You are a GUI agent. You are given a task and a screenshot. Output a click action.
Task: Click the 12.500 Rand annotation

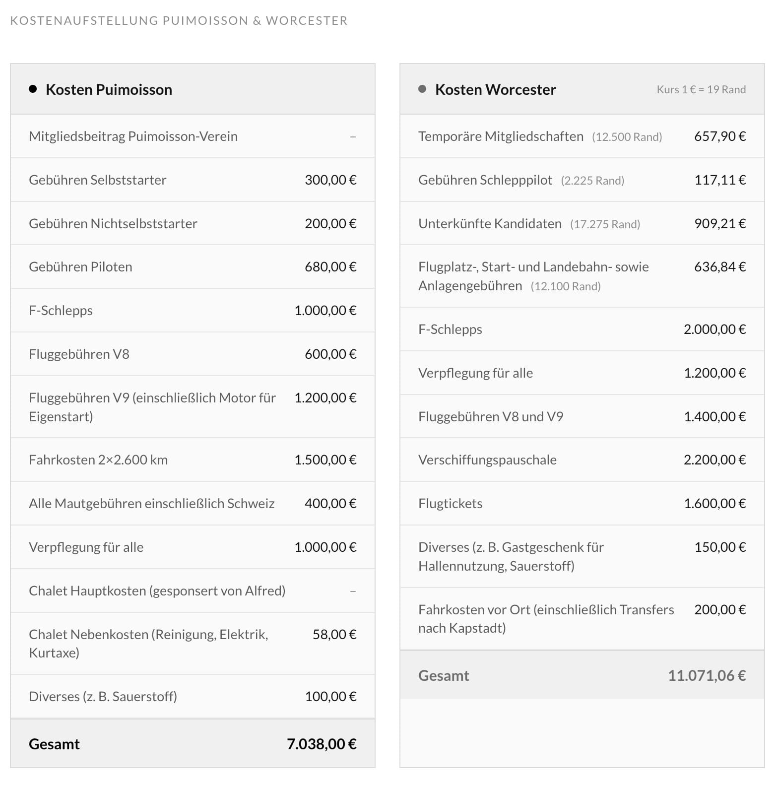627,137
